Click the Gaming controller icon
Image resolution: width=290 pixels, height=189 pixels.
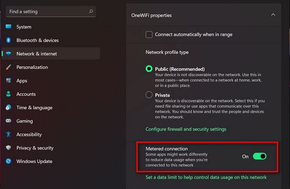[x=8, y=121]
